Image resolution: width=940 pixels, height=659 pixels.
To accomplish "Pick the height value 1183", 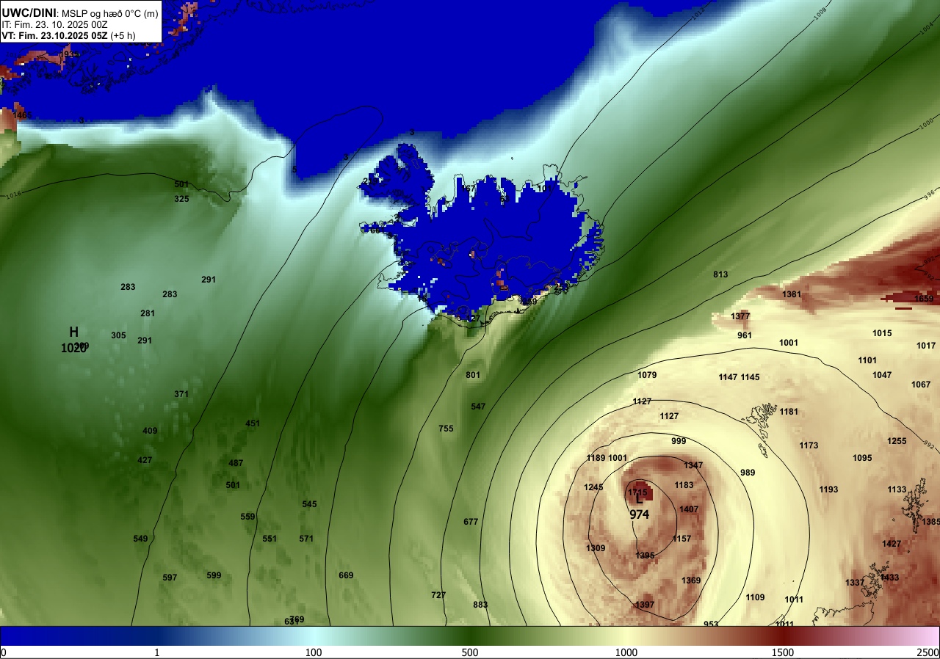I will pos(684,485).
